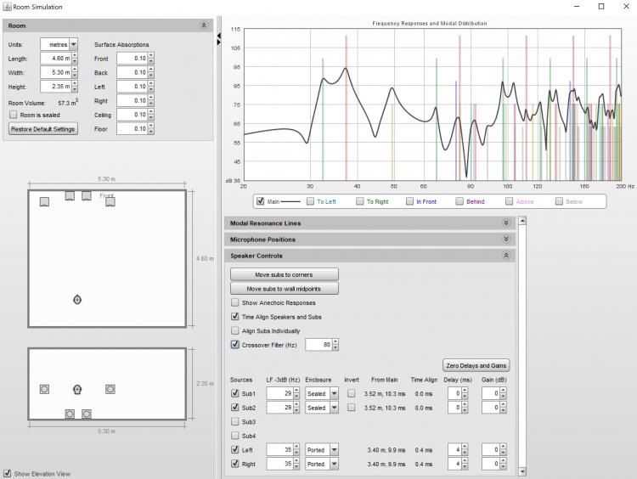Click the Speaker Controls header title
637x479 pixels.
pos(256,256)
